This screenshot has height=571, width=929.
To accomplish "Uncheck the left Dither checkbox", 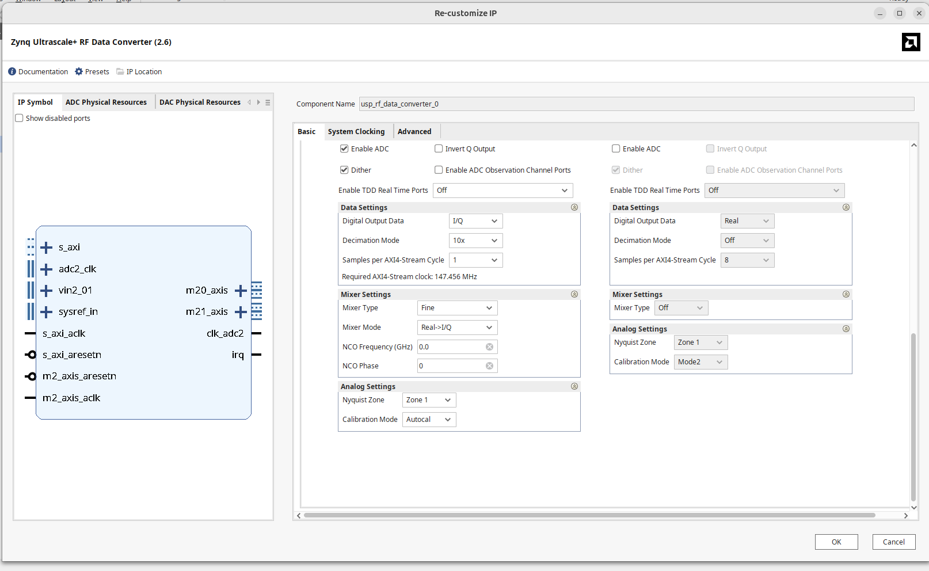I will (344, 170).
